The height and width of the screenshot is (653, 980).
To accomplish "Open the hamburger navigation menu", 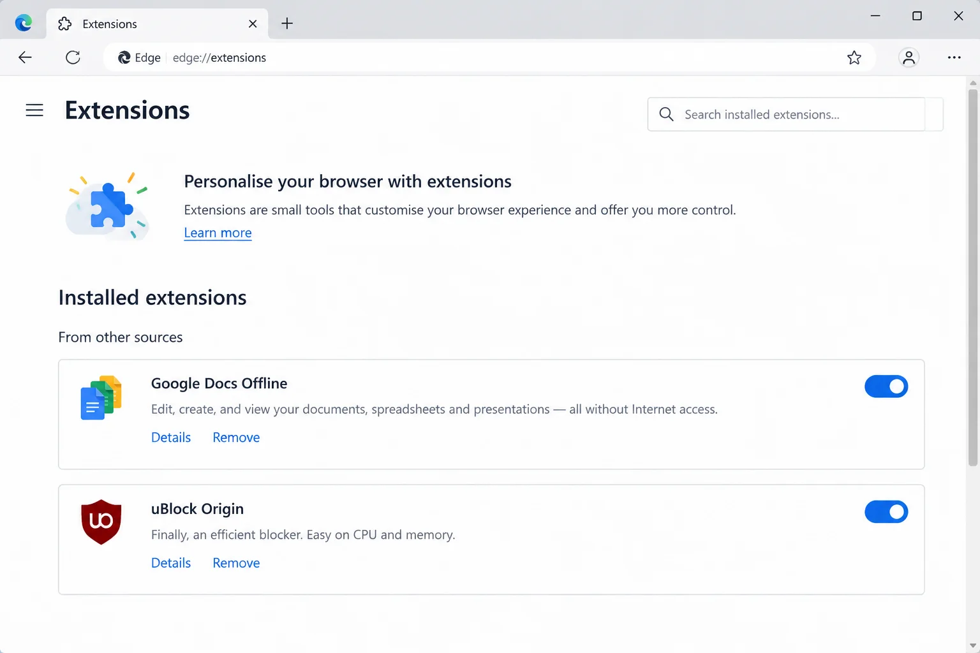I will 34,110.
